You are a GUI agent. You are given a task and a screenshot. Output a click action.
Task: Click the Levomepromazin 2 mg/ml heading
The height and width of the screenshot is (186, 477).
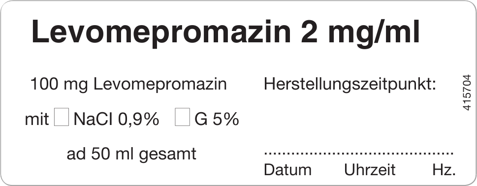(225, 32)
